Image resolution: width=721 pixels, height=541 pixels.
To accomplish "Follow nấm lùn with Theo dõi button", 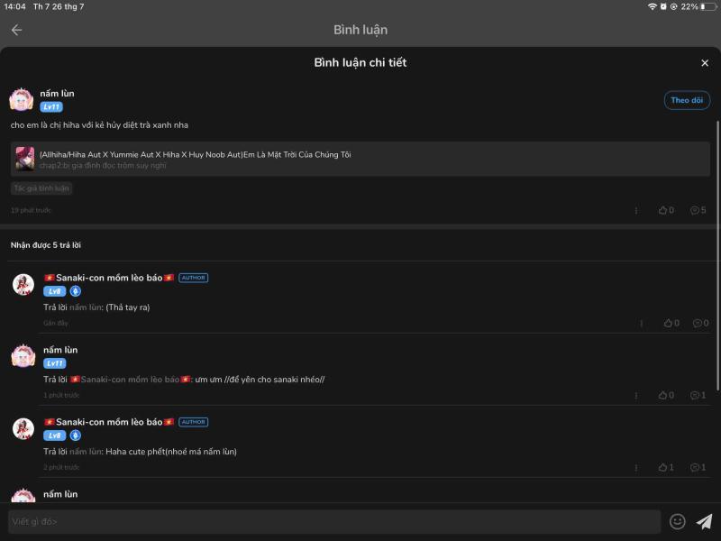I will tap(687, 100).
